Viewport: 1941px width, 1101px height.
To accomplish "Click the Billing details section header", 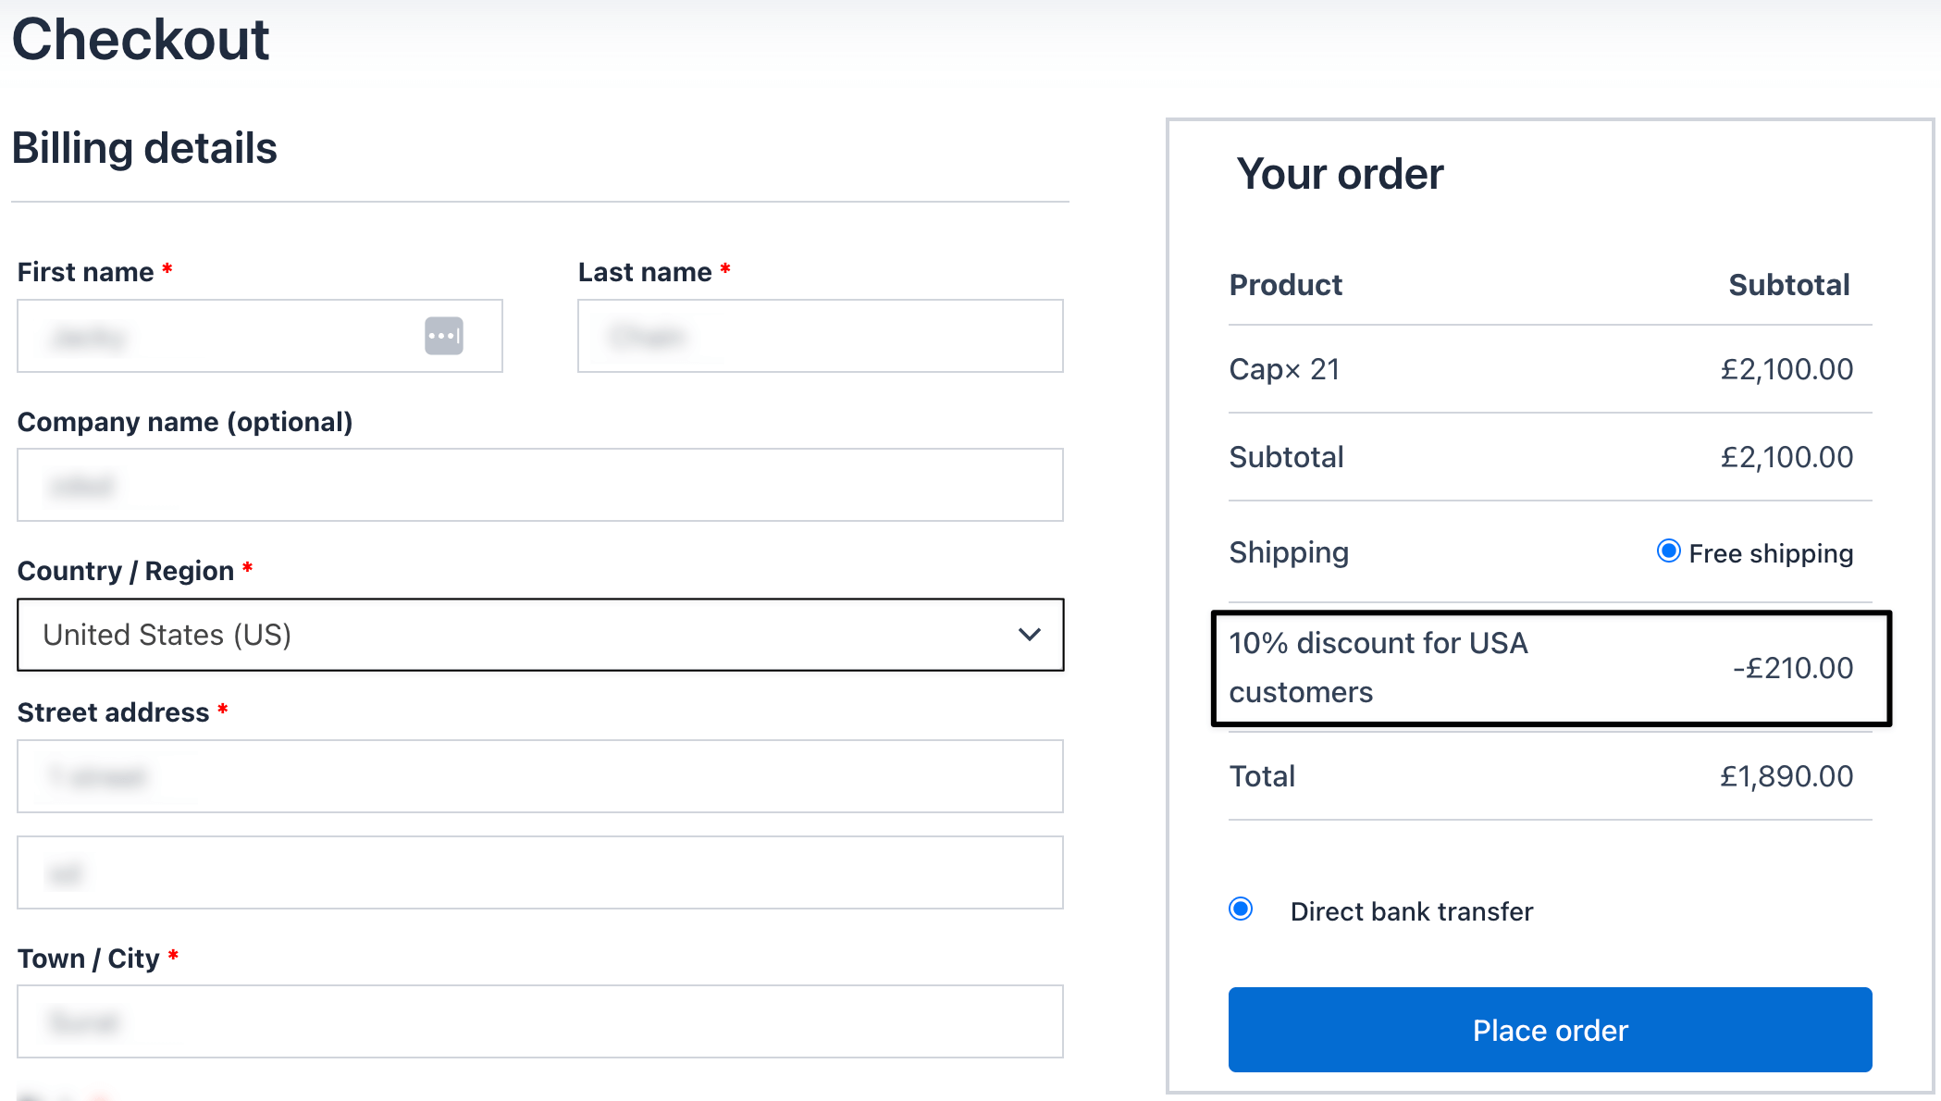I will pyautogui.click(x=144, y=148).
